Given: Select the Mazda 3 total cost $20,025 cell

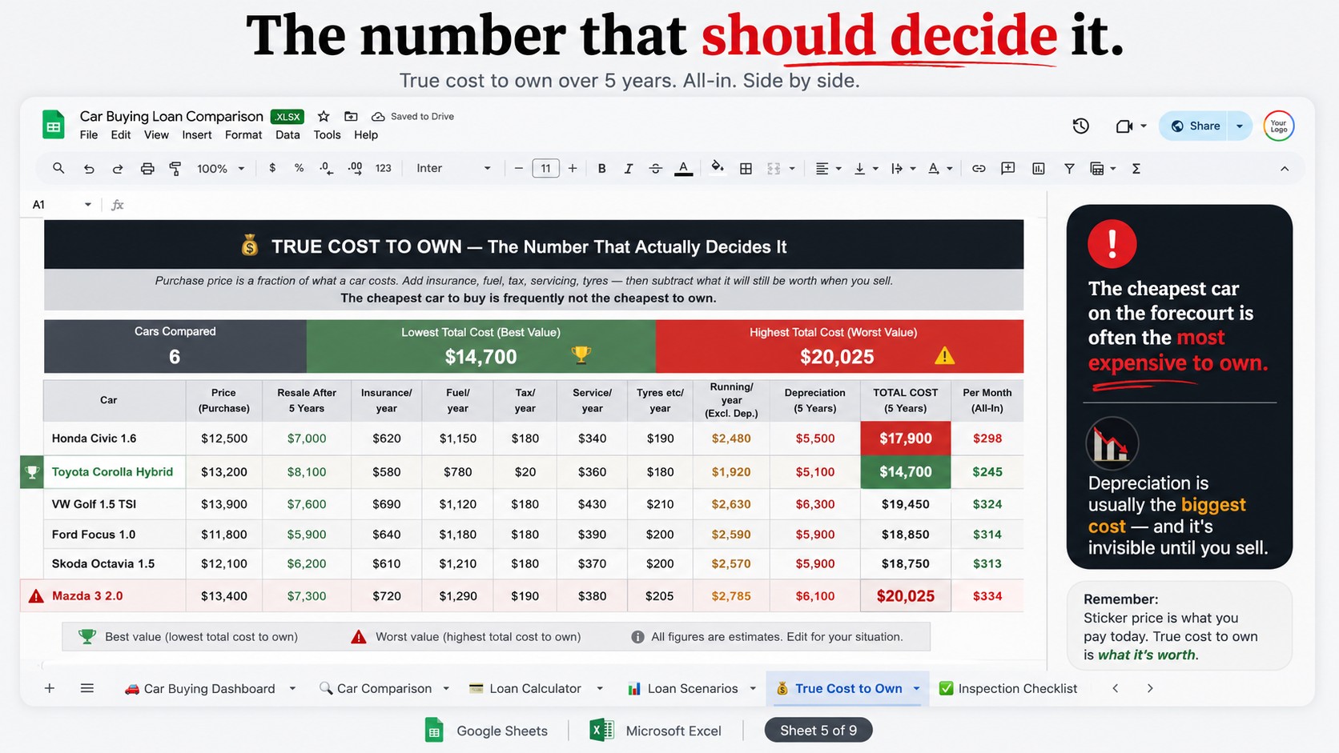Looking at the screenshot, I should pos(906,596).
